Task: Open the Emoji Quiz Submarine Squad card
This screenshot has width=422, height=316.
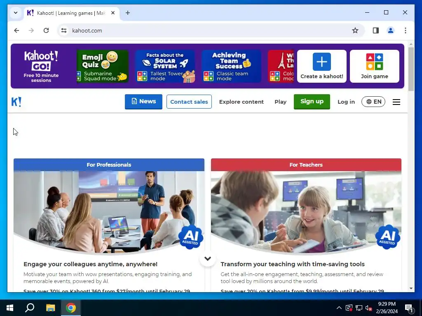Action: pos(102,66)
